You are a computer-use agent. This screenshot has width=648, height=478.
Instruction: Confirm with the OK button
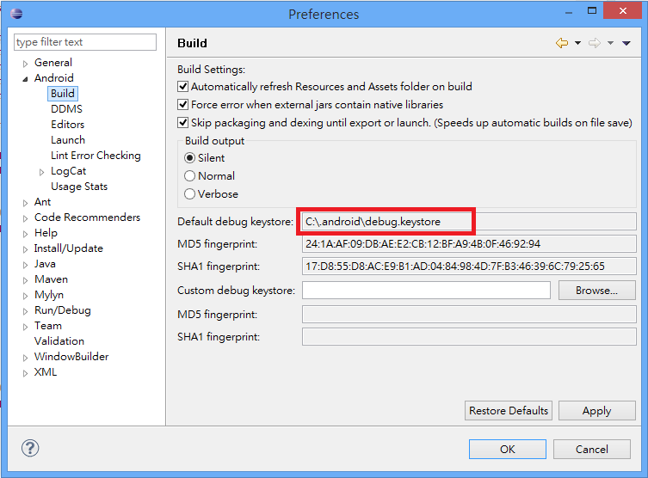tap(508, 449)
